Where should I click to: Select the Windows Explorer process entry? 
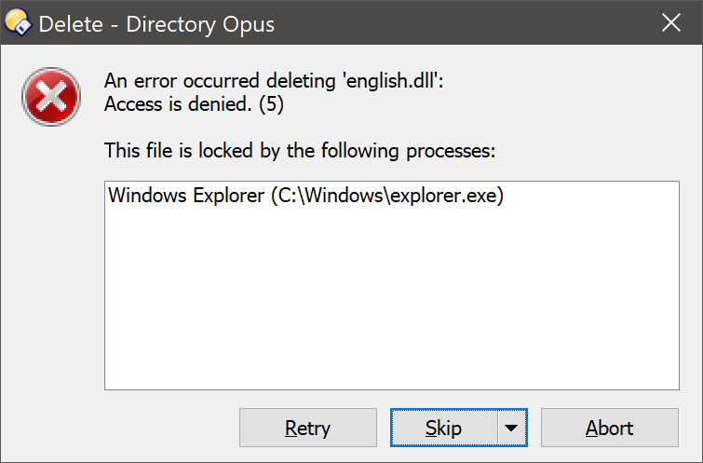pos(306,196)
